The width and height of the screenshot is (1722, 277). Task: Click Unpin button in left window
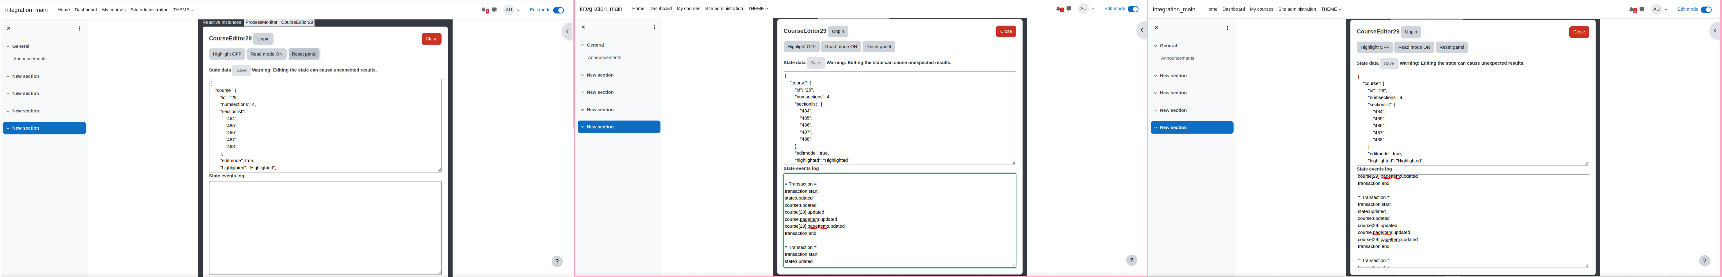pos(263,39)
